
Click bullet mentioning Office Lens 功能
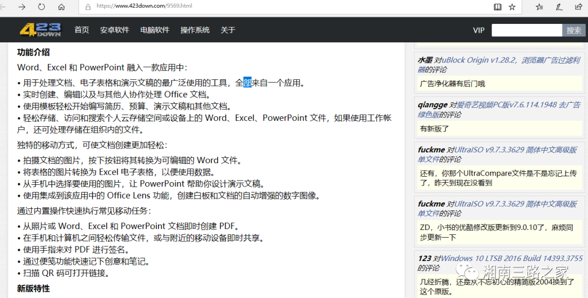pyautogui.click(x=169, y=195)
